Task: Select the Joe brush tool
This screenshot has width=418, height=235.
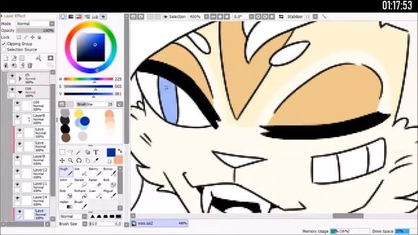Action: click(80, 172)
